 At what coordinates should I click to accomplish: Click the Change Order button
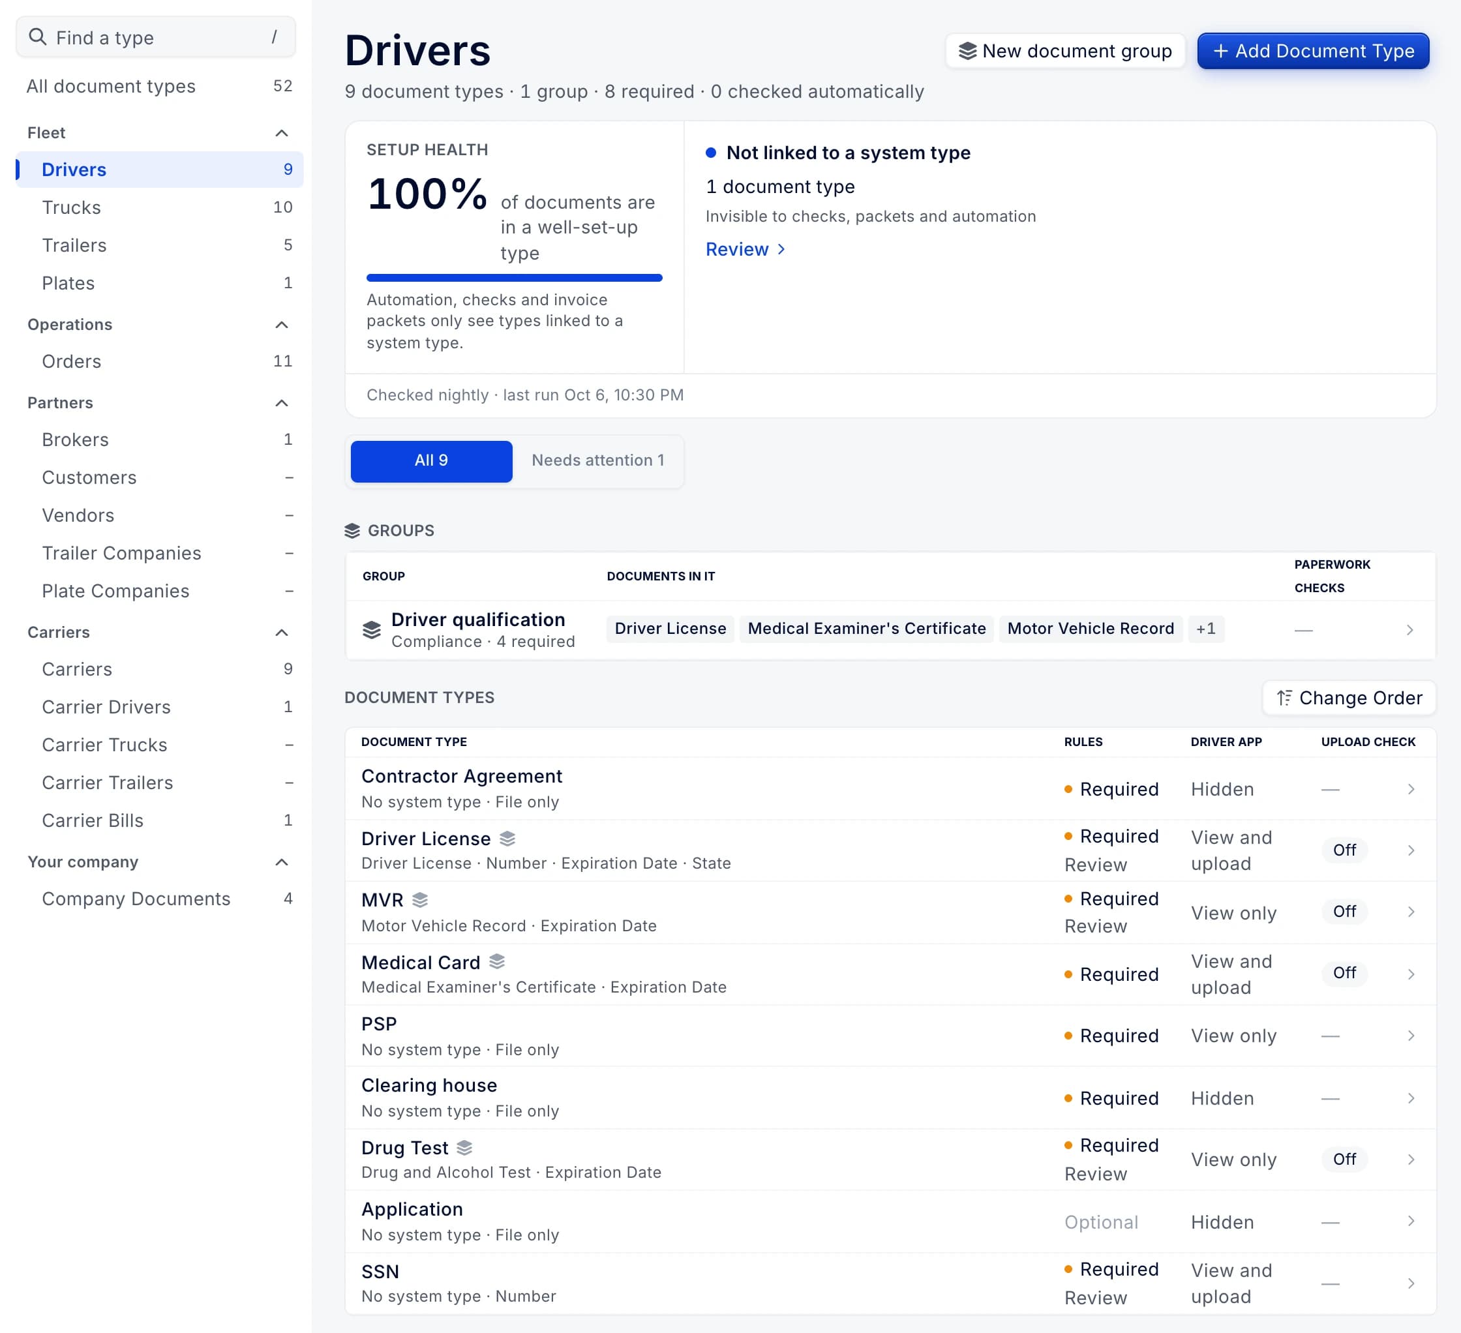pos(1349,698)
